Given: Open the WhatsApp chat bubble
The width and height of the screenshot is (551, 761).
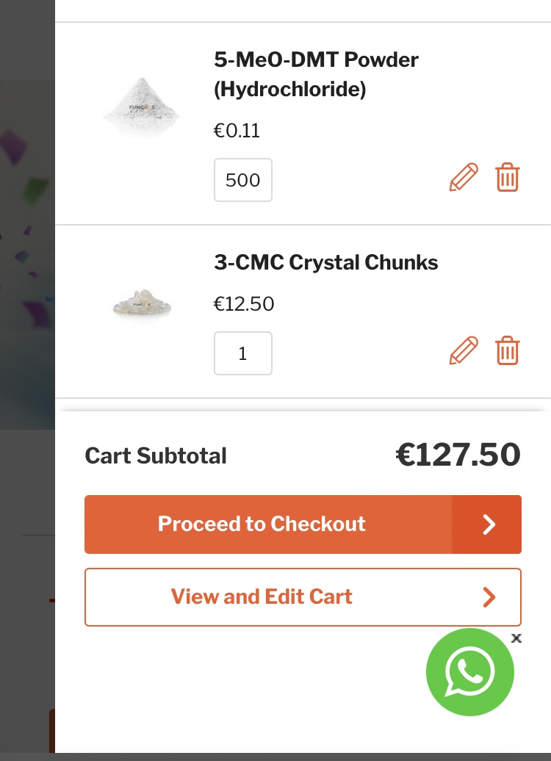Looking at the screenshot, I should 469,671.
